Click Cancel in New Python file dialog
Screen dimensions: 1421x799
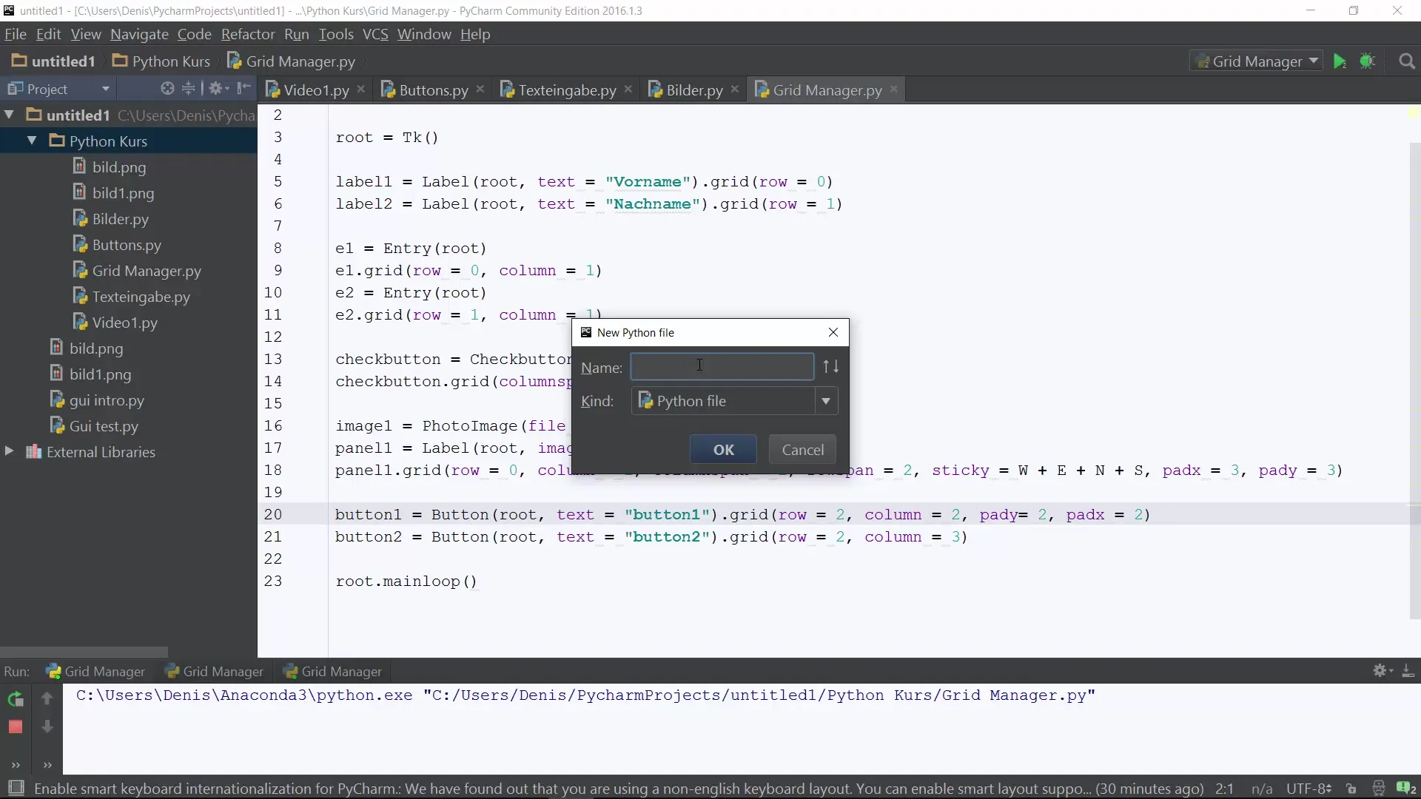click(x=802, y=450)
